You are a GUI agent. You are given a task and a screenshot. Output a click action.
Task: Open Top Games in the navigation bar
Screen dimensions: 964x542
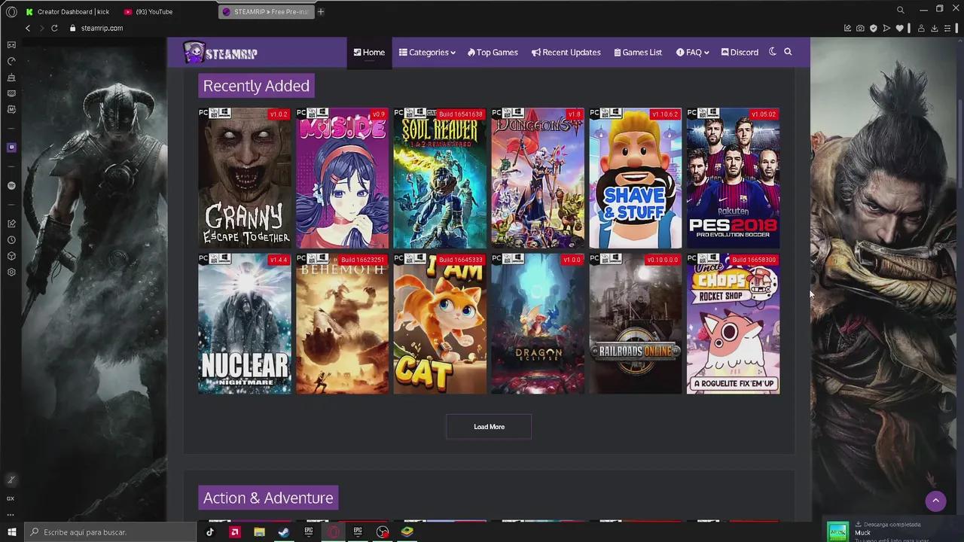[493, 53]
